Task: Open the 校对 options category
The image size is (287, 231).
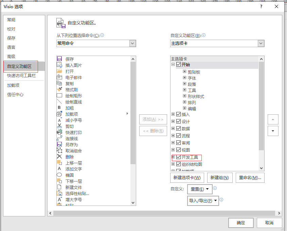Action: point(11,29)
